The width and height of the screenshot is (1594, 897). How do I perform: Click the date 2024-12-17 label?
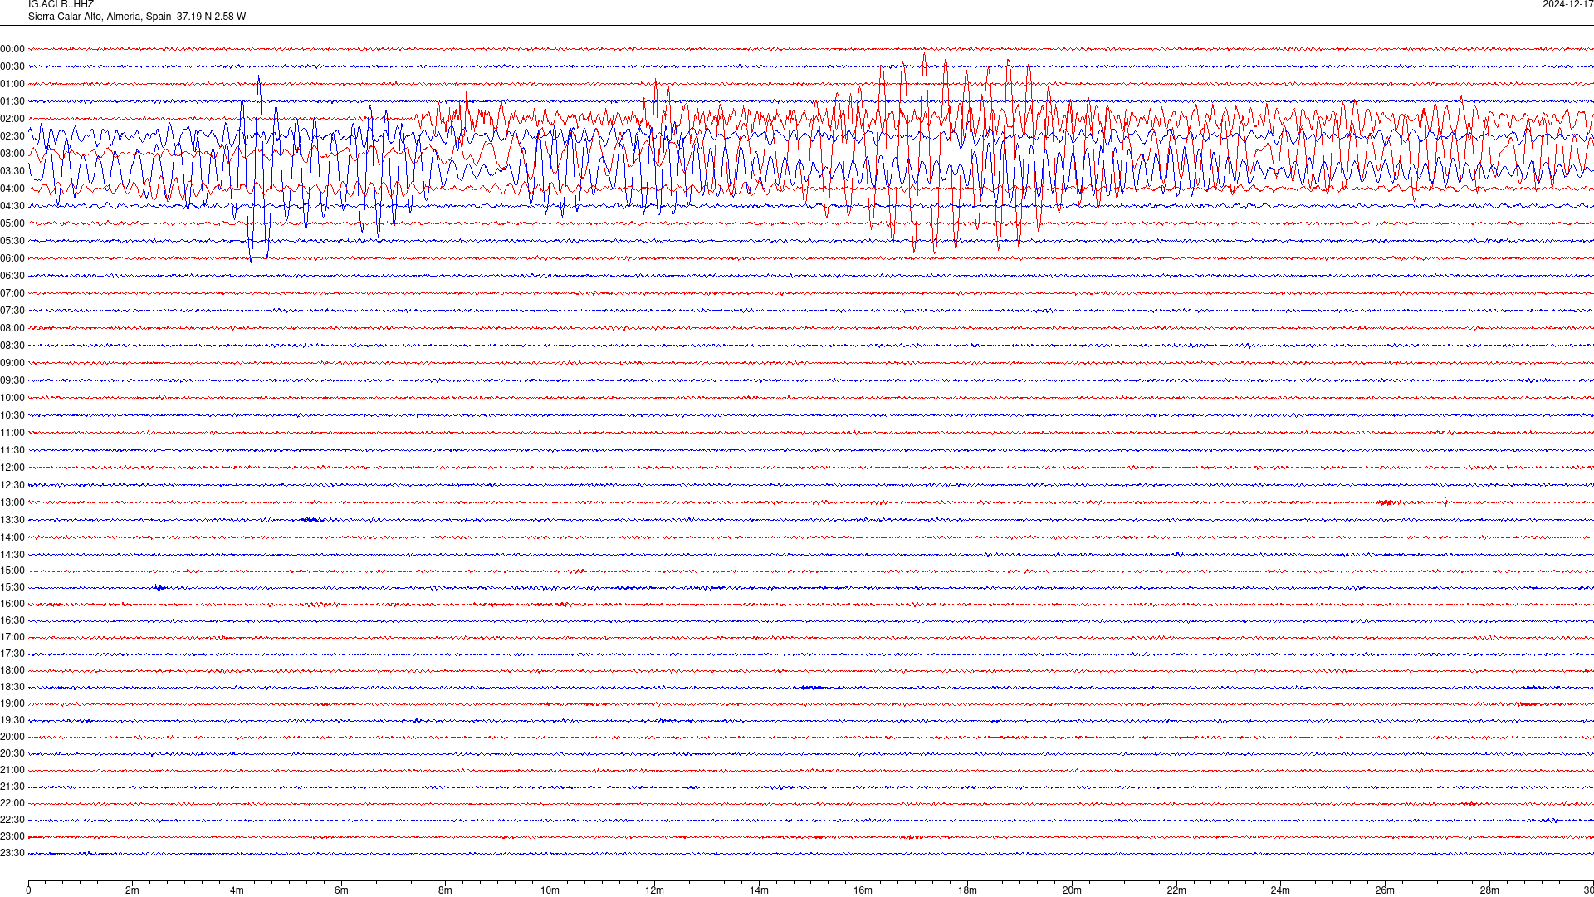click(1568, 5)
